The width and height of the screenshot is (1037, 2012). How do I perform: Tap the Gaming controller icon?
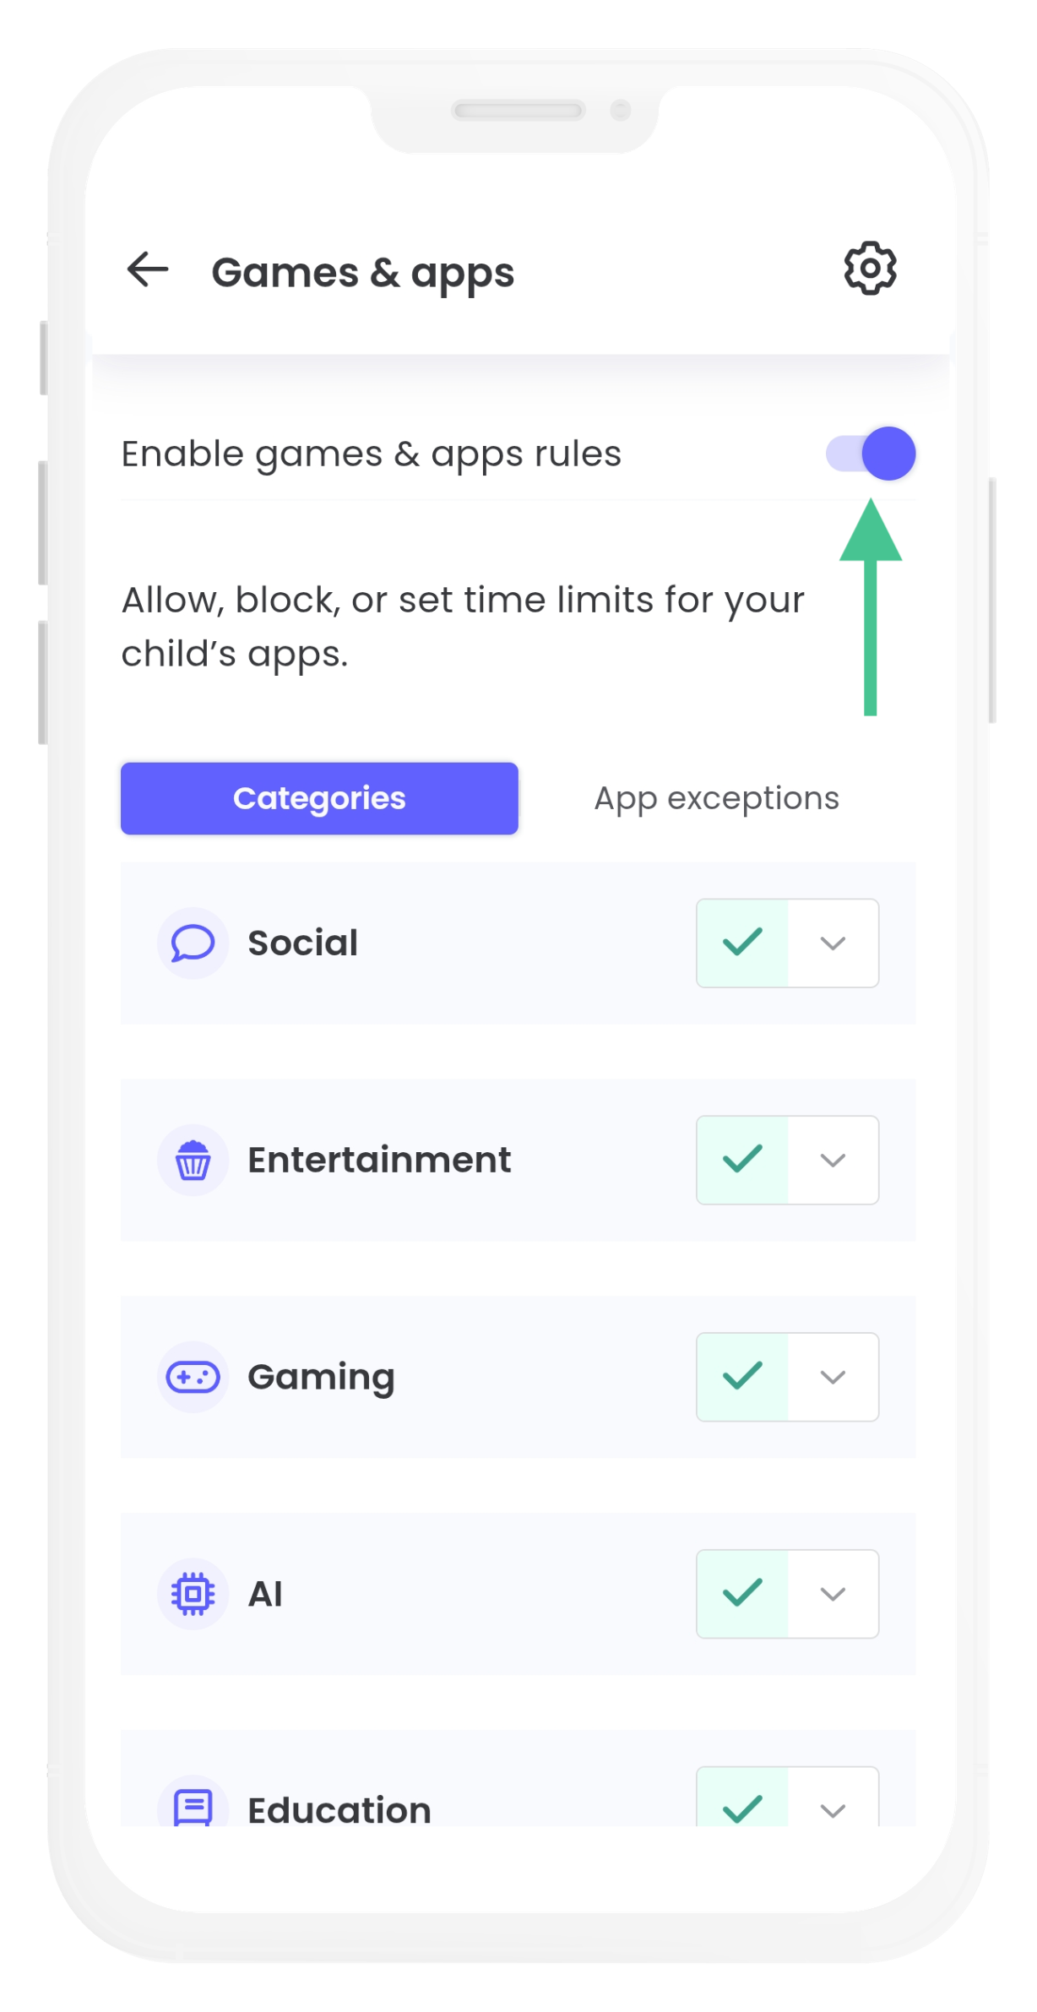pos(193,1377)
